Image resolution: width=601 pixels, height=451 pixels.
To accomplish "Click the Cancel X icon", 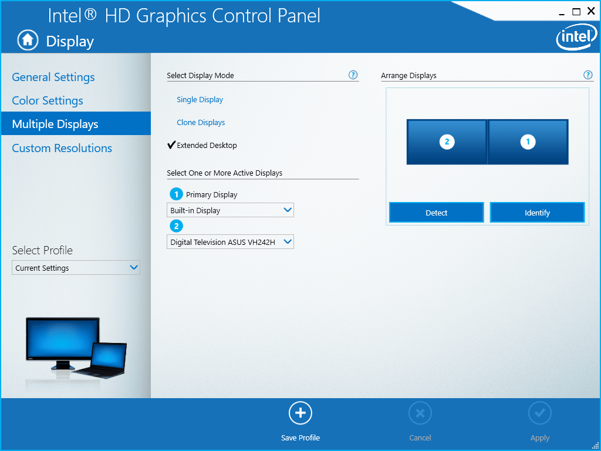I will point(420,413).
